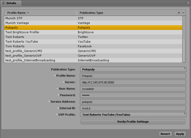Click the External ID text field
Viewport: 191px width, 138px height.
tap(133, 108)
